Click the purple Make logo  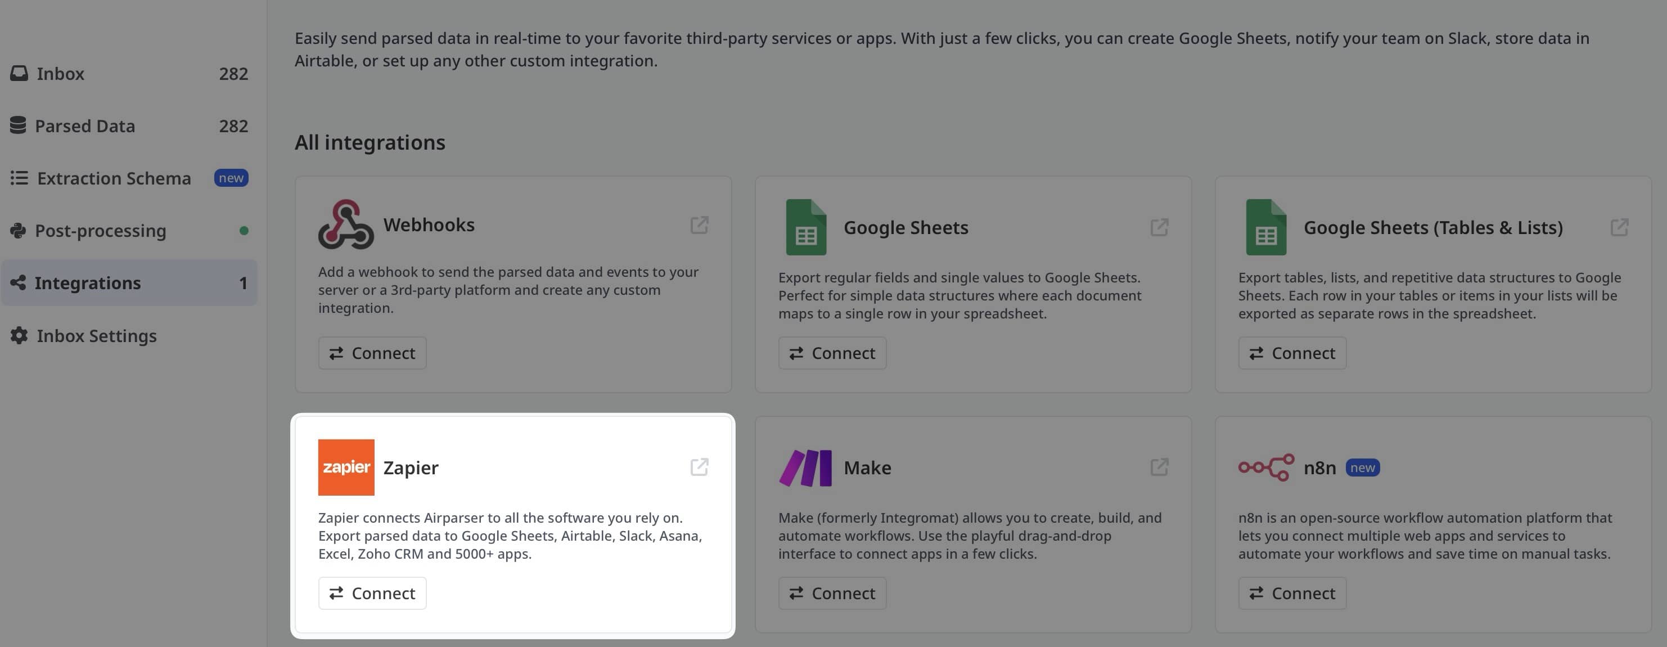click(804, 467)
